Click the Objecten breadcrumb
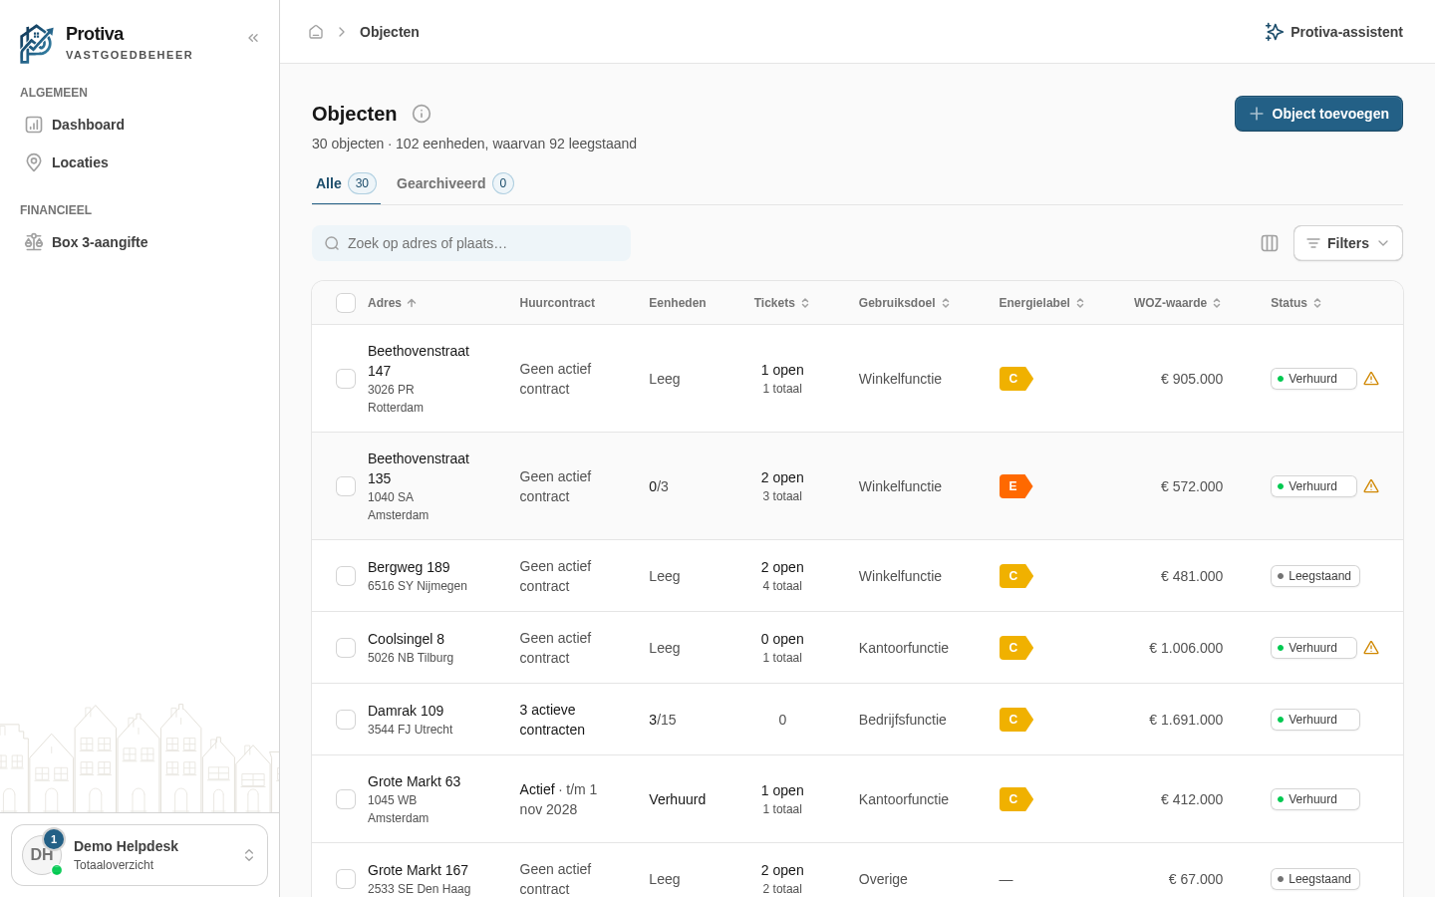 [x=390, y=32]
